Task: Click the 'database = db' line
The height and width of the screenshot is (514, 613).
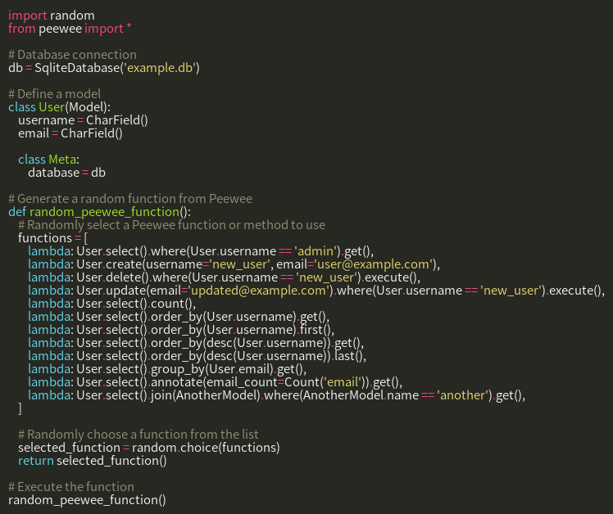Action: pyautogui.click(x=67, y=173)
